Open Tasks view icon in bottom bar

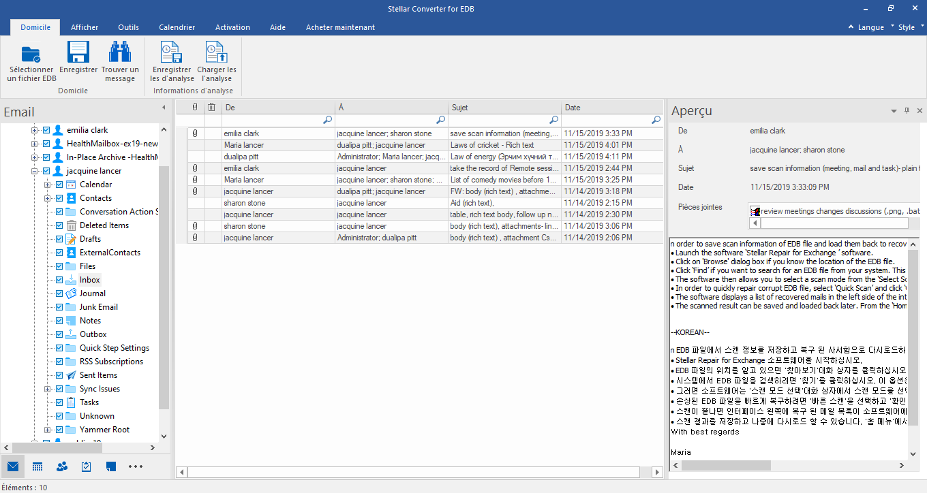(x=87, y=466)
